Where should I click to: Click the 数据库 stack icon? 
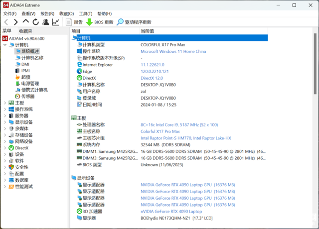tap(11, 180)
